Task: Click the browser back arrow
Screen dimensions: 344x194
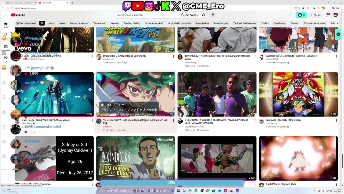Action: (3, 8)
